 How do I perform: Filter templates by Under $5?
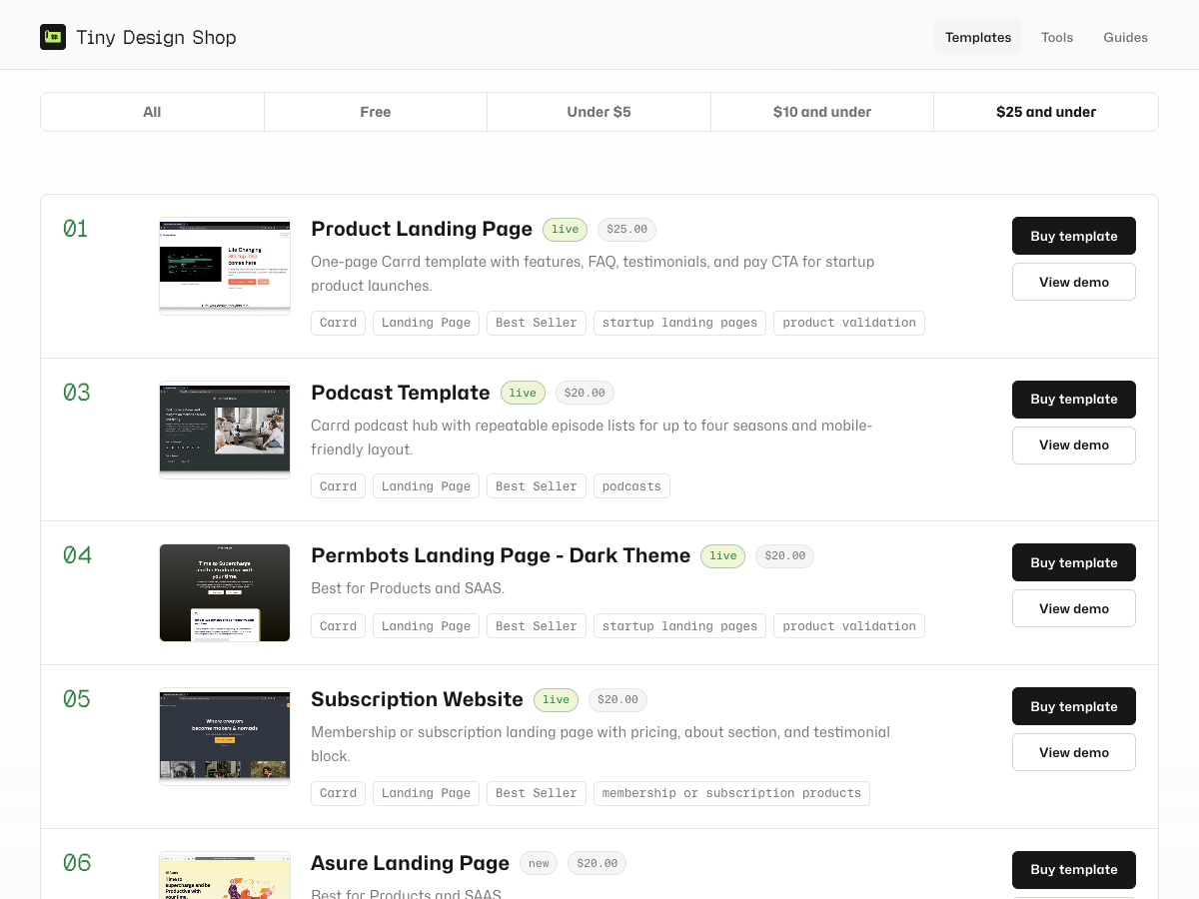(599, 112)
